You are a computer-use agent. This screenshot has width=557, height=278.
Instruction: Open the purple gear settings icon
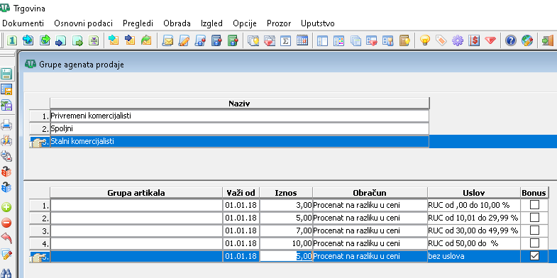pos(458,40)
